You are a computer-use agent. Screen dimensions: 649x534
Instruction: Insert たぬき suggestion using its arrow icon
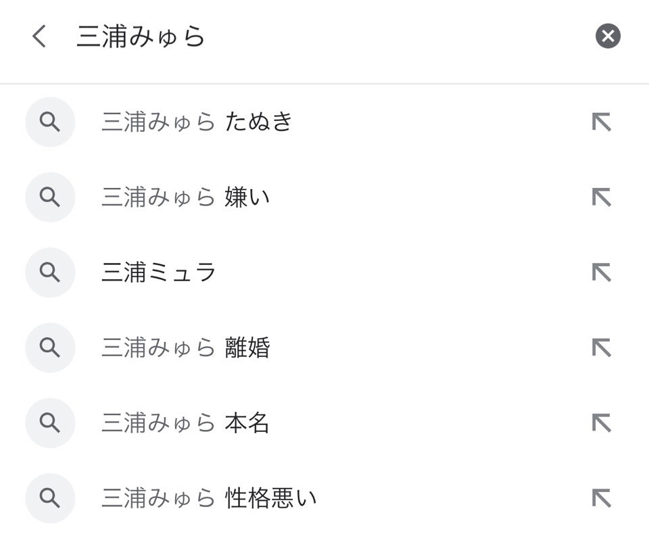(x=602, y=122)
